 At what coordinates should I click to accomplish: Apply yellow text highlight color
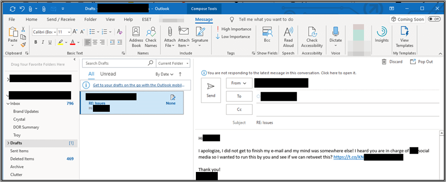click(x=60, y=42)
